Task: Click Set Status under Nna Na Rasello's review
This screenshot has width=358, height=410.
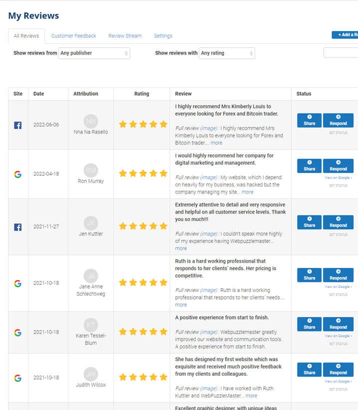Action: click(x=338, y=133)
